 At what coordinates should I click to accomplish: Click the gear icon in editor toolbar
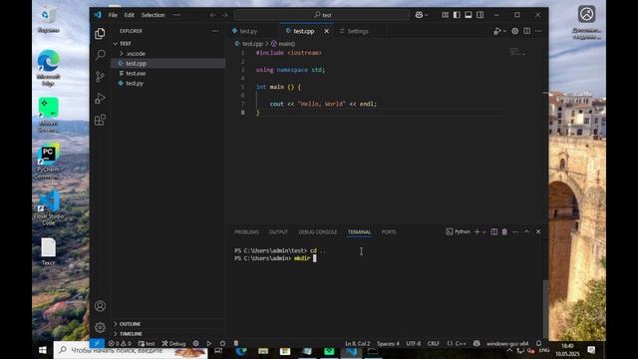click(515, 31)
